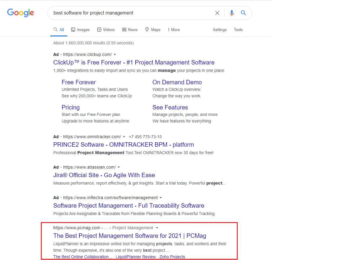Expand atlassian.com ad dropdown arrow
Image resolution: width=341 pixels, height=260 pixels.
[119, 167]
